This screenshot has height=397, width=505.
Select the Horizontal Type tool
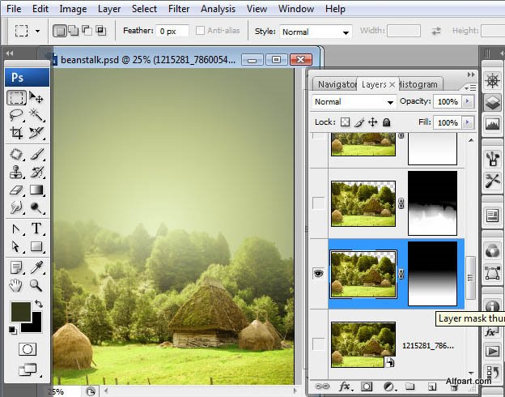pyautogui.click(x=36, y=228)
